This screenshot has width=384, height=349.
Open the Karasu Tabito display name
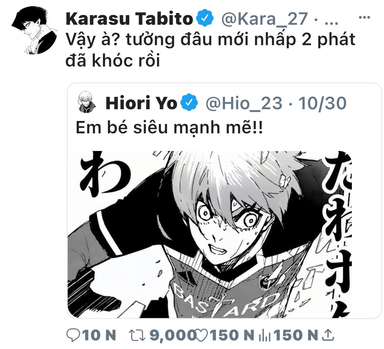click(x=129, y=19)
